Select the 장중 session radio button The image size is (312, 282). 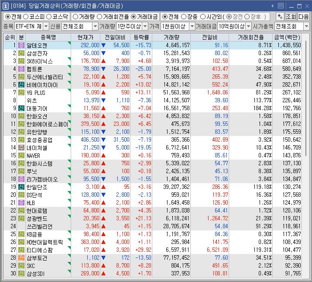(184, 17)
